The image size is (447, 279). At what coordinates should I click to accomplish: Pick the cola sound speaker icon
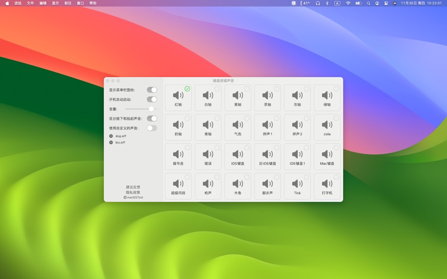(327, 125)
